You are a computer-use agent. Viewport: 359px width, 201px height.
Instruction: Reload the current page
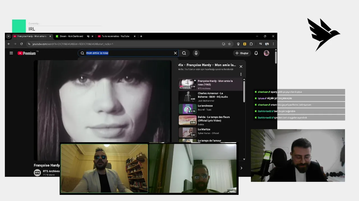coord(21,44)
